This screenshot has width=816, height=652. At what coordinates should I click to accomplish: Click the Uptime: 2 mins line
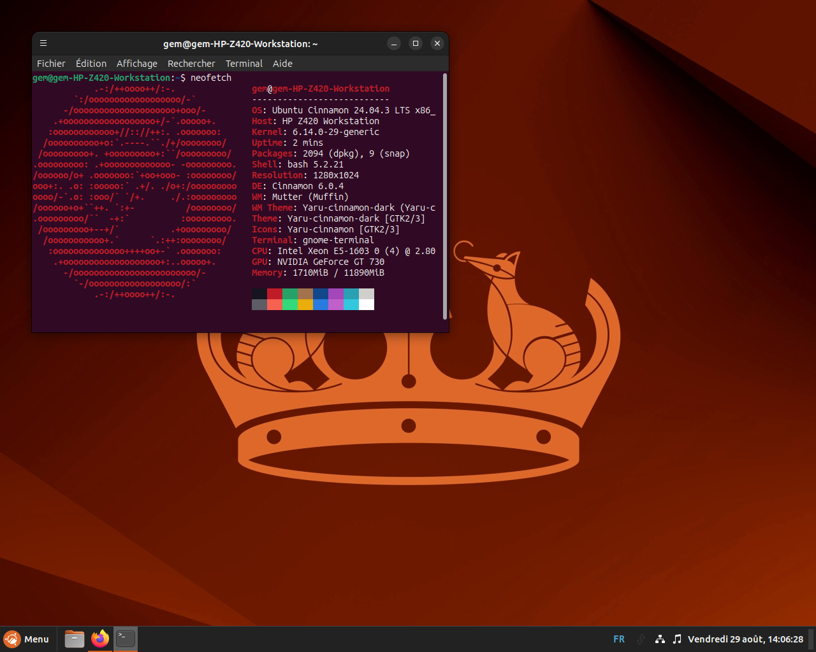coord(288,143)
